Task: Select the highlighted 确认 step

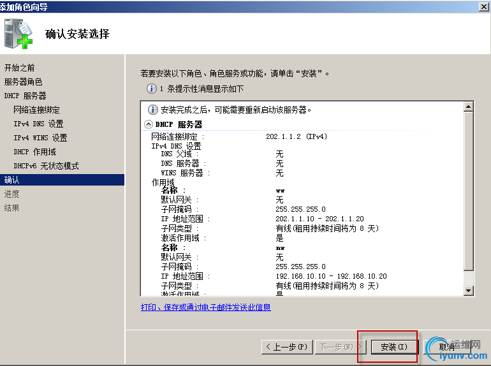Action: pyautogui.click(x=62, y=180)
